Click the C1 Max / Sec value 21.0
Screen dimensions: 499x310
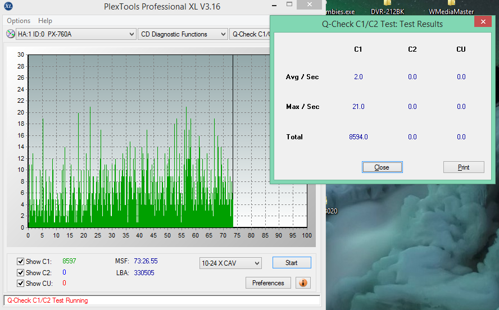coord(359,107)
